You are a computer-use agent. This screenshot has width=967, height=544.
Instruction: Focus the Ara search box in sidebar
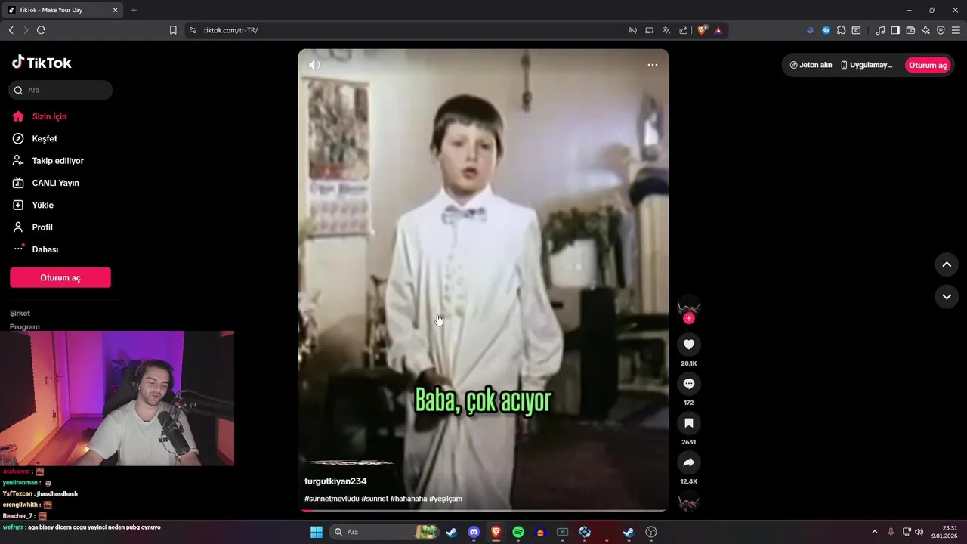(60, 90)
